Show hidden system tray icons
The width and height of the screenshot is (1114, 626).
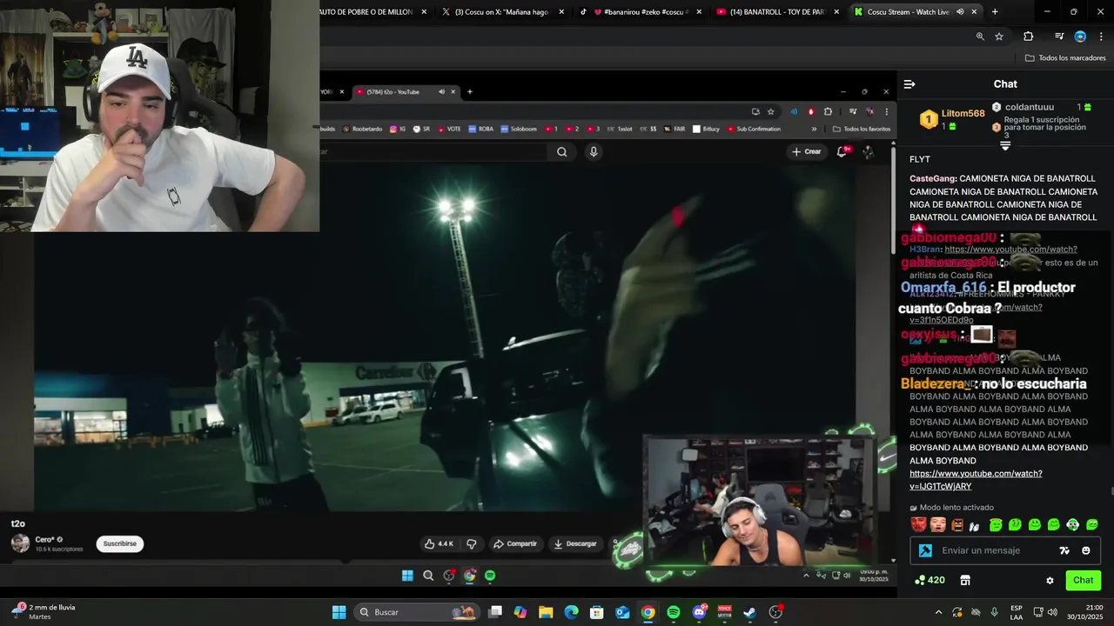point(938,612)
